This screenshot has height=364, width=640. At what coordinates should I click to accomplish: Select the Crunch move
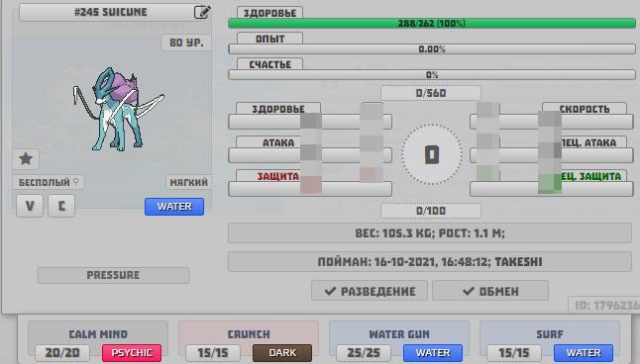[x=249, y=334]
